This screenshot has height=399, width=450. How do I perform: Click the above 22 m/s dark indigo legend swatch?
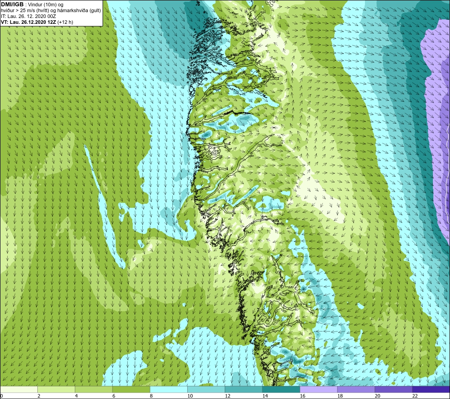pyautogui.click(x=431, y=389)
